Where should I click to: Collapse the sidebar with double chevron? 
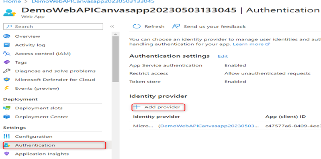click(112, 26)
